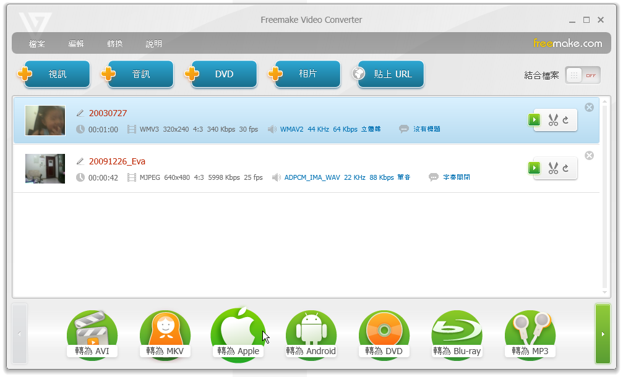Open subtitle options 字幕關閉 for 20091226_Eva

[457, 177]
